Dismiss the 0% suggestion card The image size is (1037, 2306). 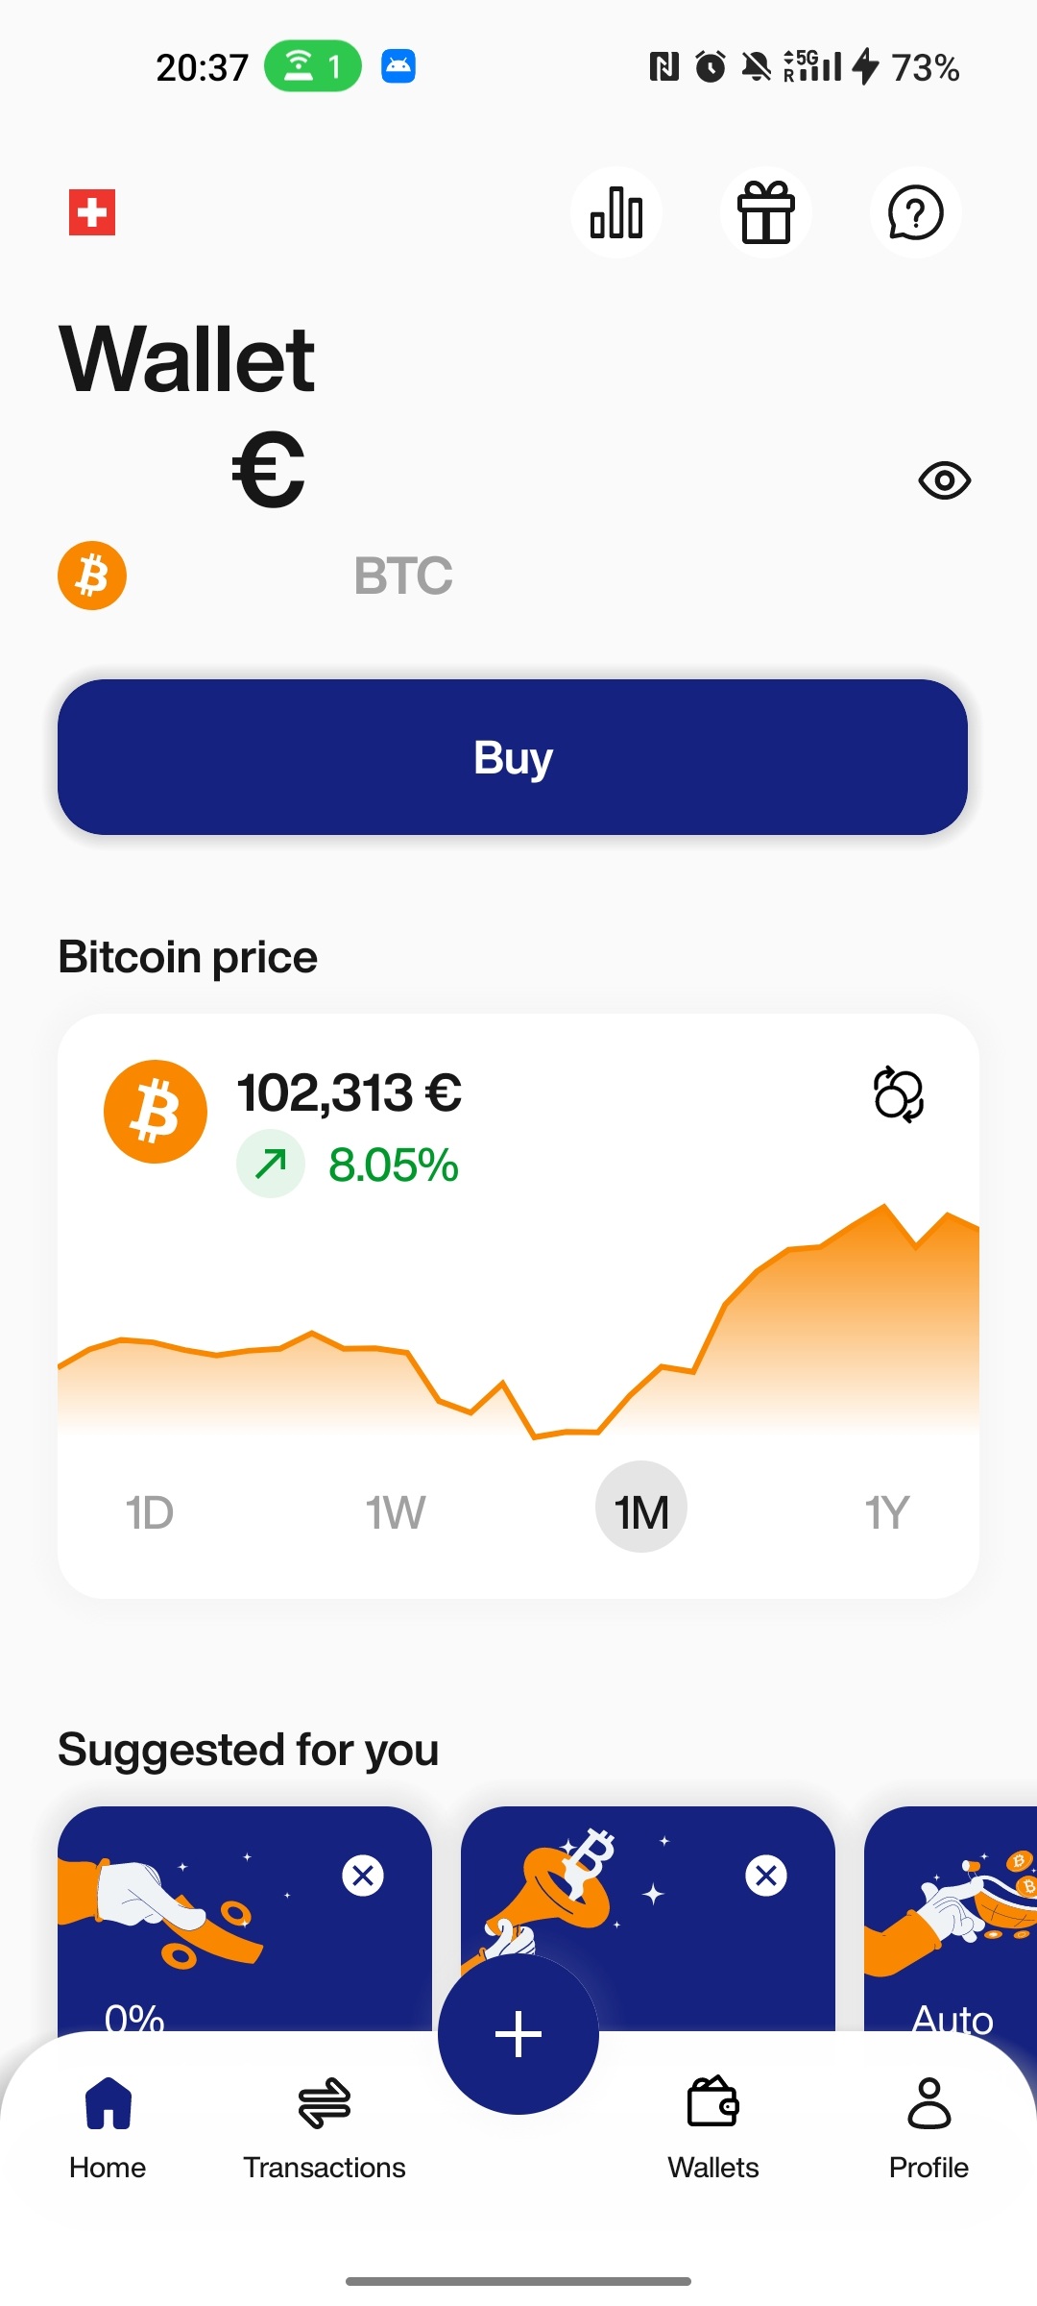(x=363, y=1875)
